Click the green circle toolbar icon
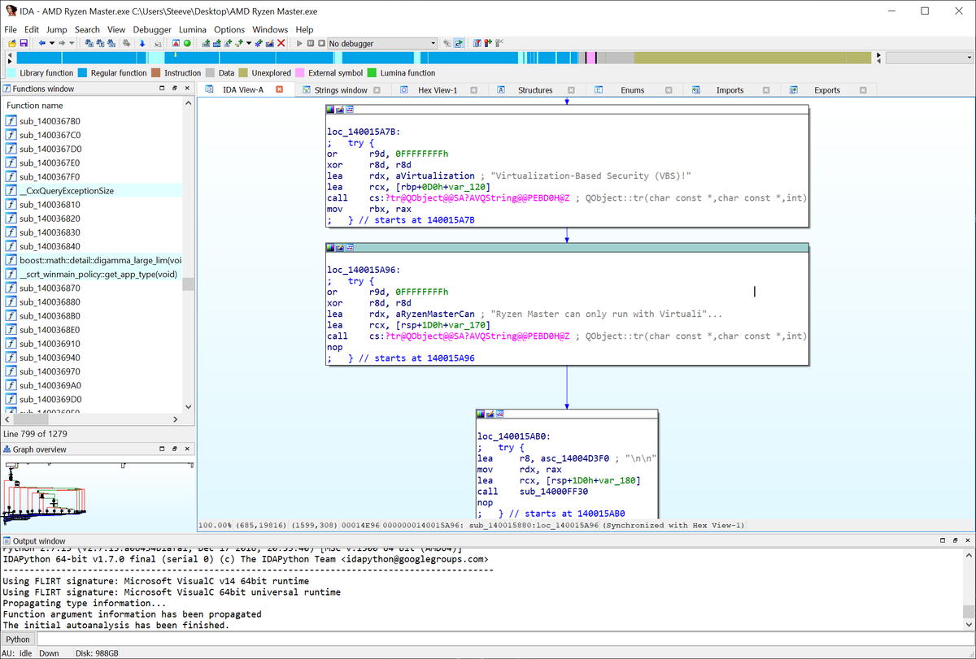The height and width of the screenshot is (659, 976). coord(187,43)
